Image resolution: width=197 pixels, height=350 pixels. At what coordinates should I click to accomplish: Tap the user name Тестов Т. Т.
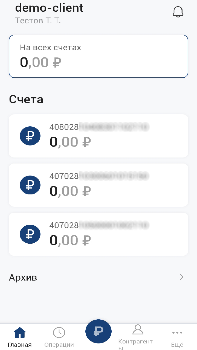(38, 21)
